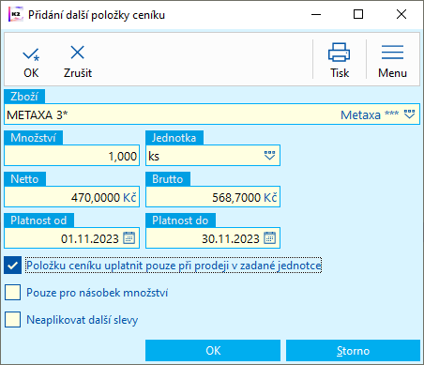This screenshot has height=365, width=424.
Task: Open calendar for Platnost od date
Action: tap(129, 238)
